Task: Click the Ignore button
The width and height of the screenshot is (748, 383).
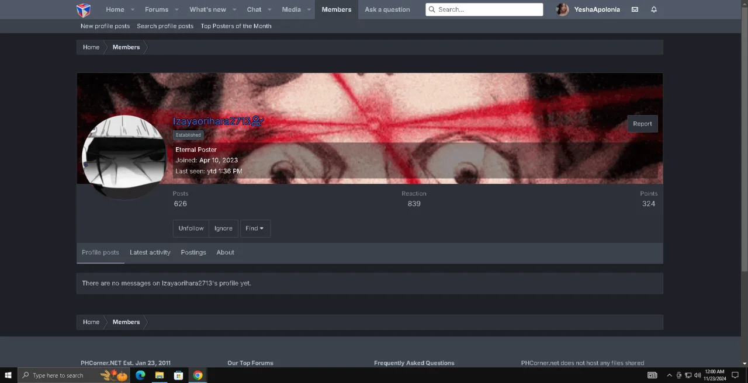Action: [x=223, y=228]
